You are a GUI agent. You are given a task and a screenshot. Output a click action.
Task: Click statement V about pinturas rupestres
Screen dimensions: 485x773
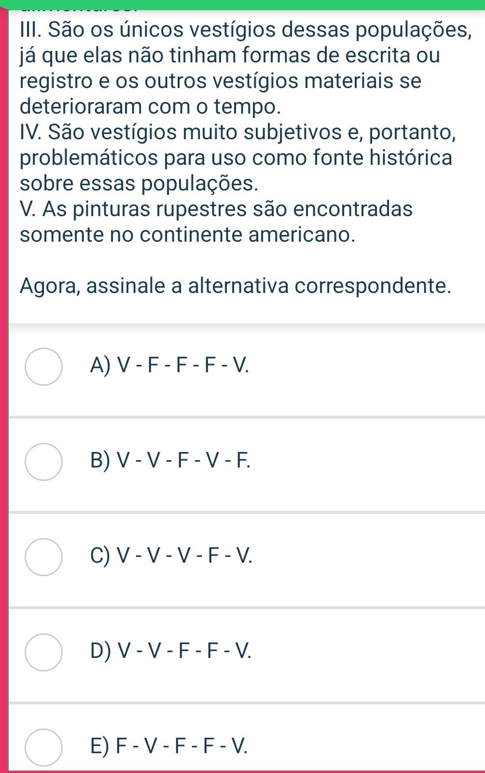pos(217,222)
